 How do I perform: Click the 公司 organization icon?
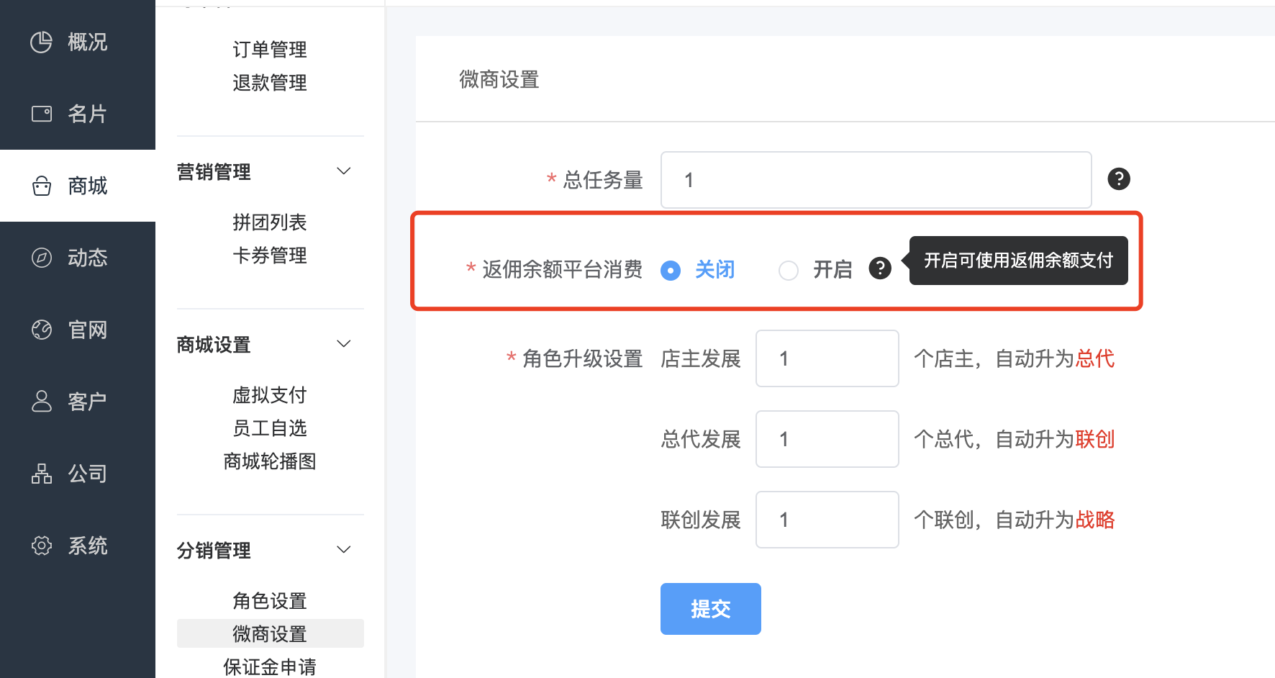[42, 474]
